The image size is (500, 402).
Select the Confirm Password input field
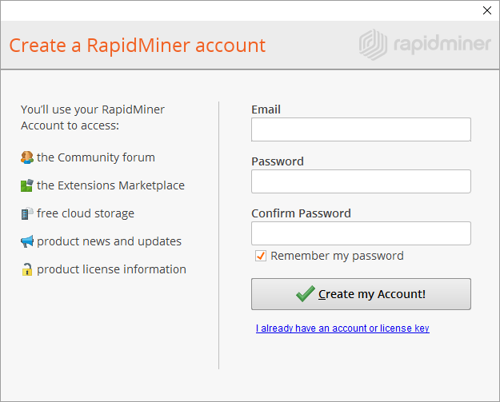pyautogui.click(x=361, y=233)
